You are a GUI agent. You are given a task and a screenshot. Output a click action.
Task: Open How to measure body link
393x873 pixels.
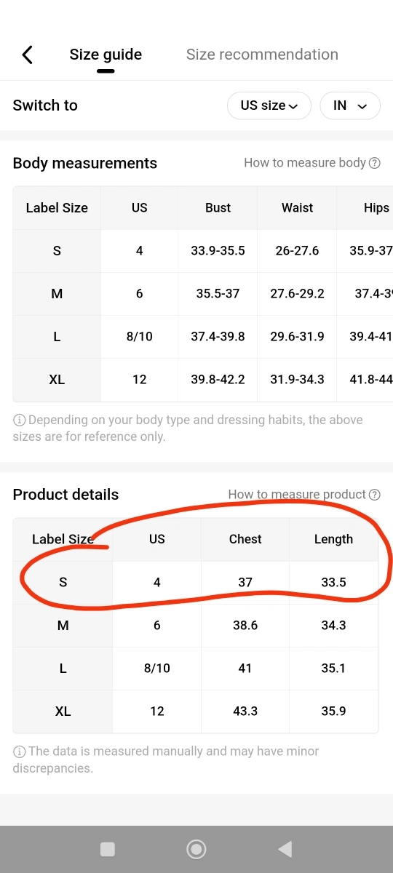pyautogui.click(x=305, y=163)
